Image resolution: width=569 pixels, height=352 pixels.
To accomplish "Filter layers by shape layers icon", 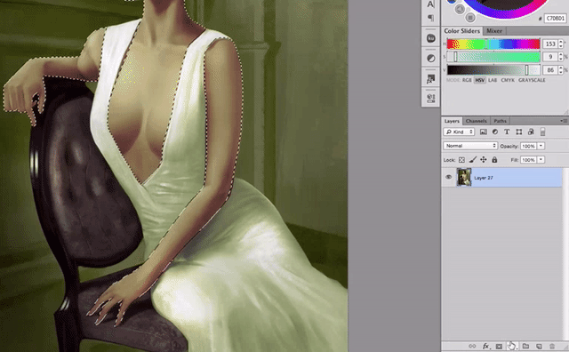I will (x=519, y=132).
